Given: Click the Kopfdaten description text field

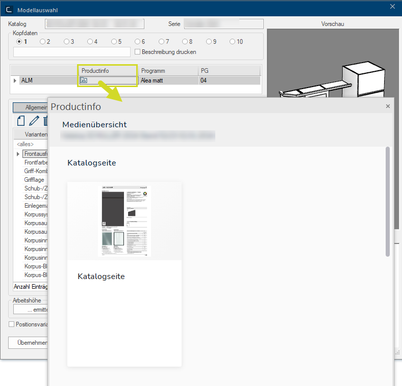Looking at the screenshot, I should point(72,52).
